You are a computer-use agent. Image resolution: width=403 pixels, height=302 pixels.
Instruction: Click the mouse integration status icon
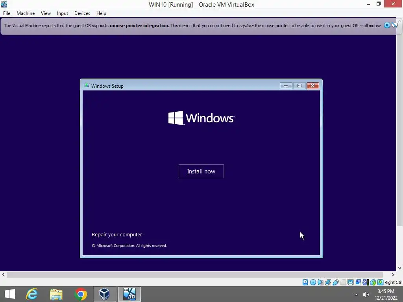pos(373,282)
